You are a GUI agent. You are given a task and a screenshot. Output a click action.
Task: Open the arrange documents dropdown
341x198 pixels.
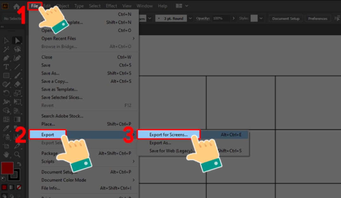click(x=182, y=6)
